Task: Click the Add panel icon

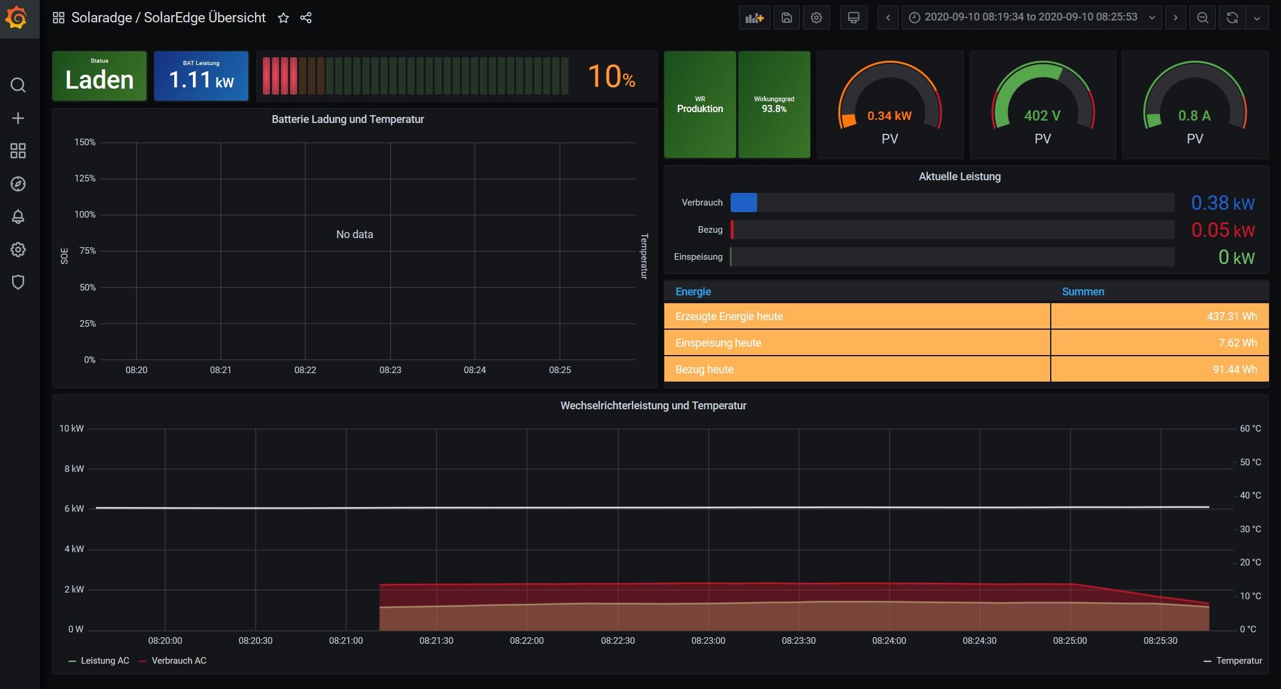Action: [754, 18]
